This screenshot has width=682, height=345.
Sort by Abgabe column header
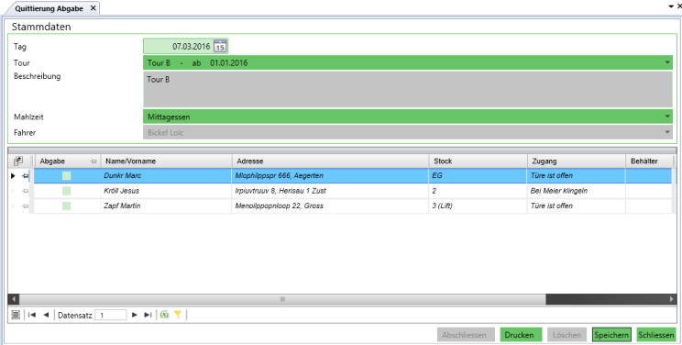(68, 161)
